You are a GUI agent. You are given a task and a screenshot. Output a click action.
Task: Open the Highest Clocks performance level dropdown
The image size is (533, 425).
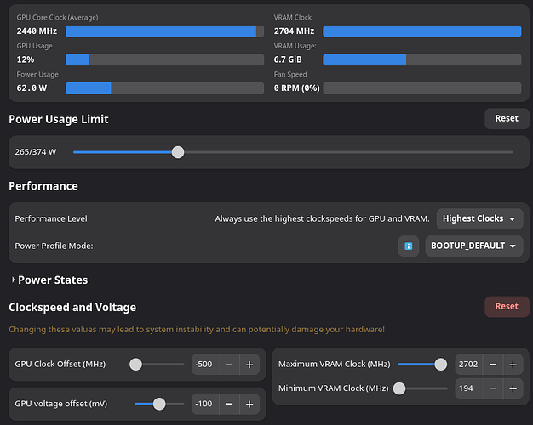coord(479,219)
